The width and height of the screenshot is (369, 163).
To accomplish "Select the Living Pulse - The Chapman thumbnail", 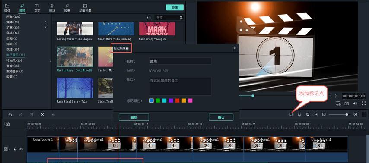I will pos(75,28).
